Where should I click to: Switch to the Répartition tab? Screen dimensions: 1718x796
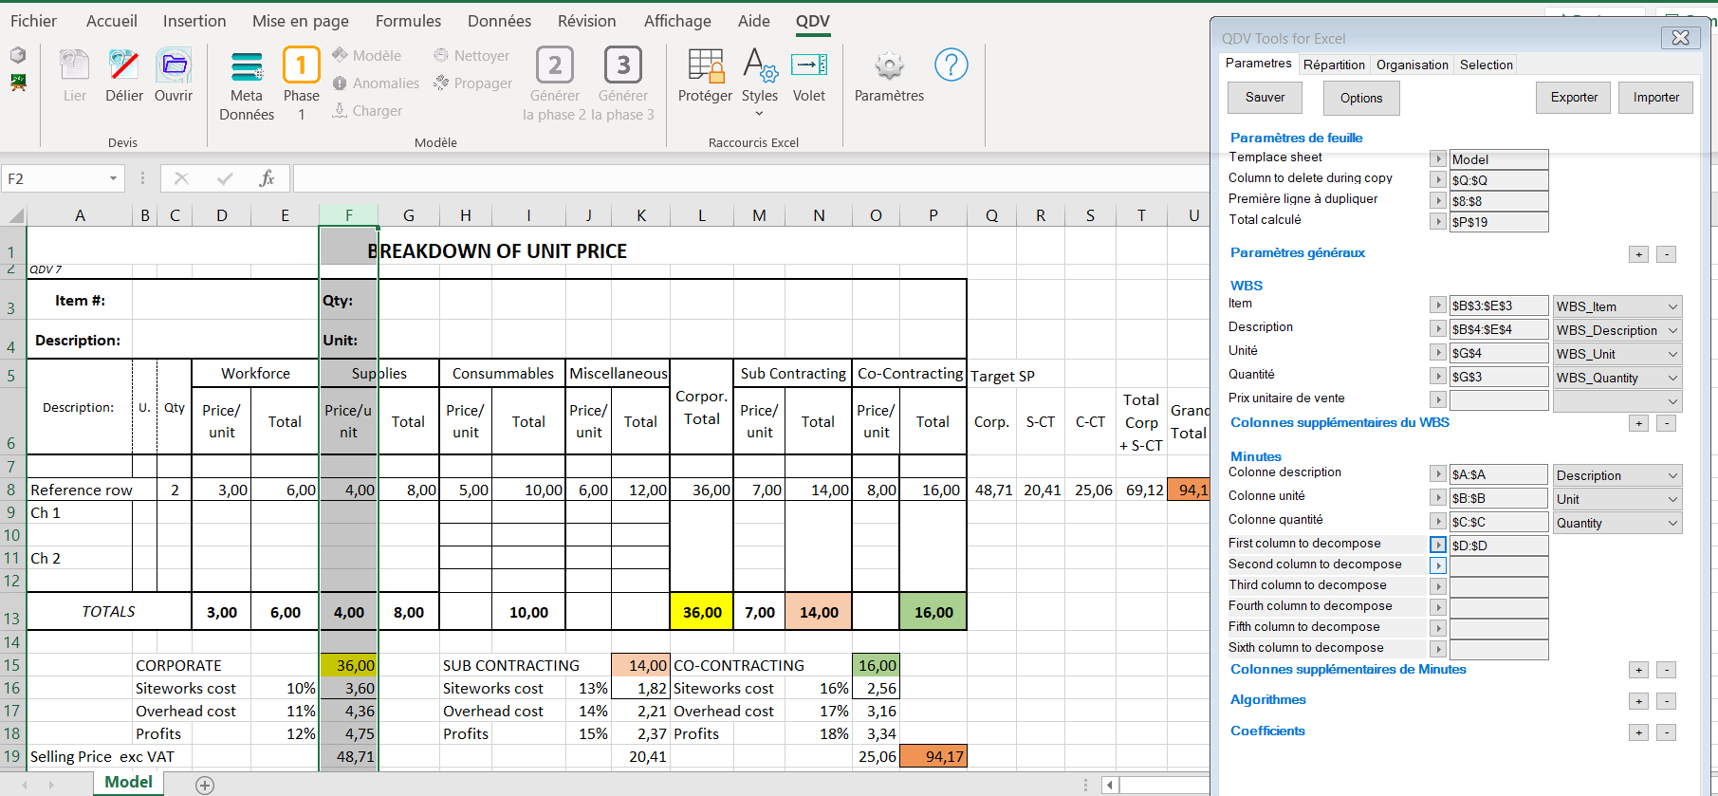[1333, 65]
